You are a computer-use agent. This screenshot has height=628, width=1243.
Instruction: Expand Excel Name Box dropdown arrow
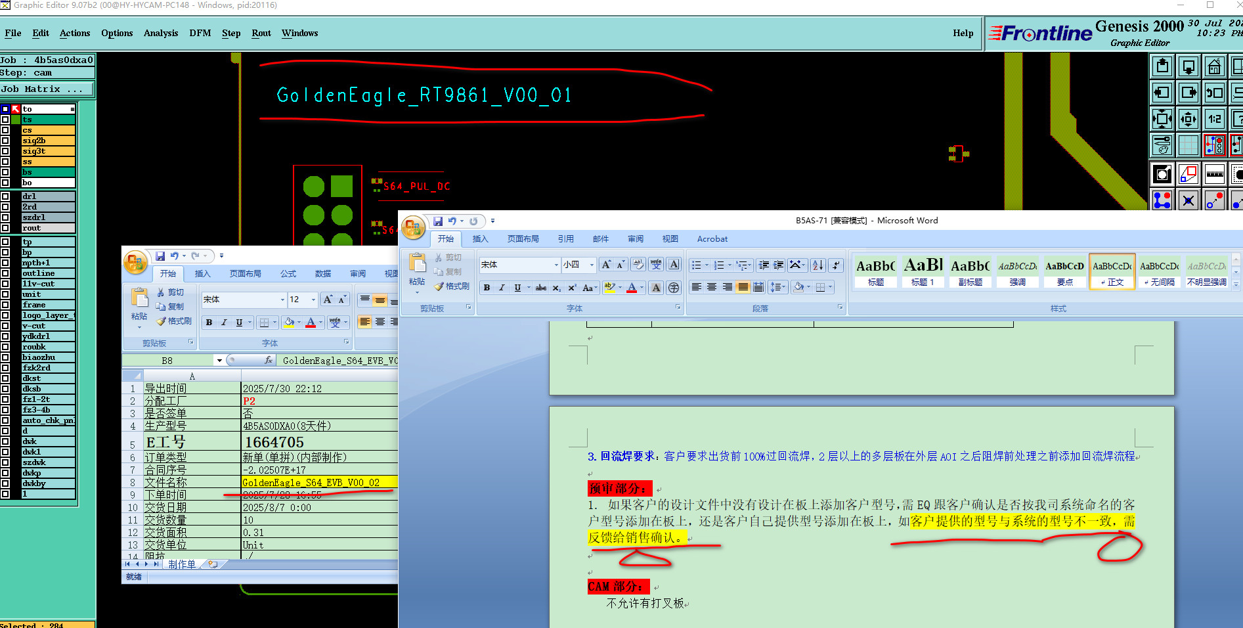click(219, 360)
